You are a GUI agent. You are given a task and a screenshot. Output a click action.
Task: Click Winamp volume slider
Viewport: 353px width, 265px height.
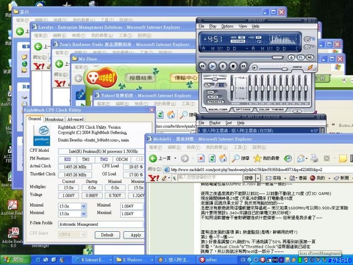[285, 68]
